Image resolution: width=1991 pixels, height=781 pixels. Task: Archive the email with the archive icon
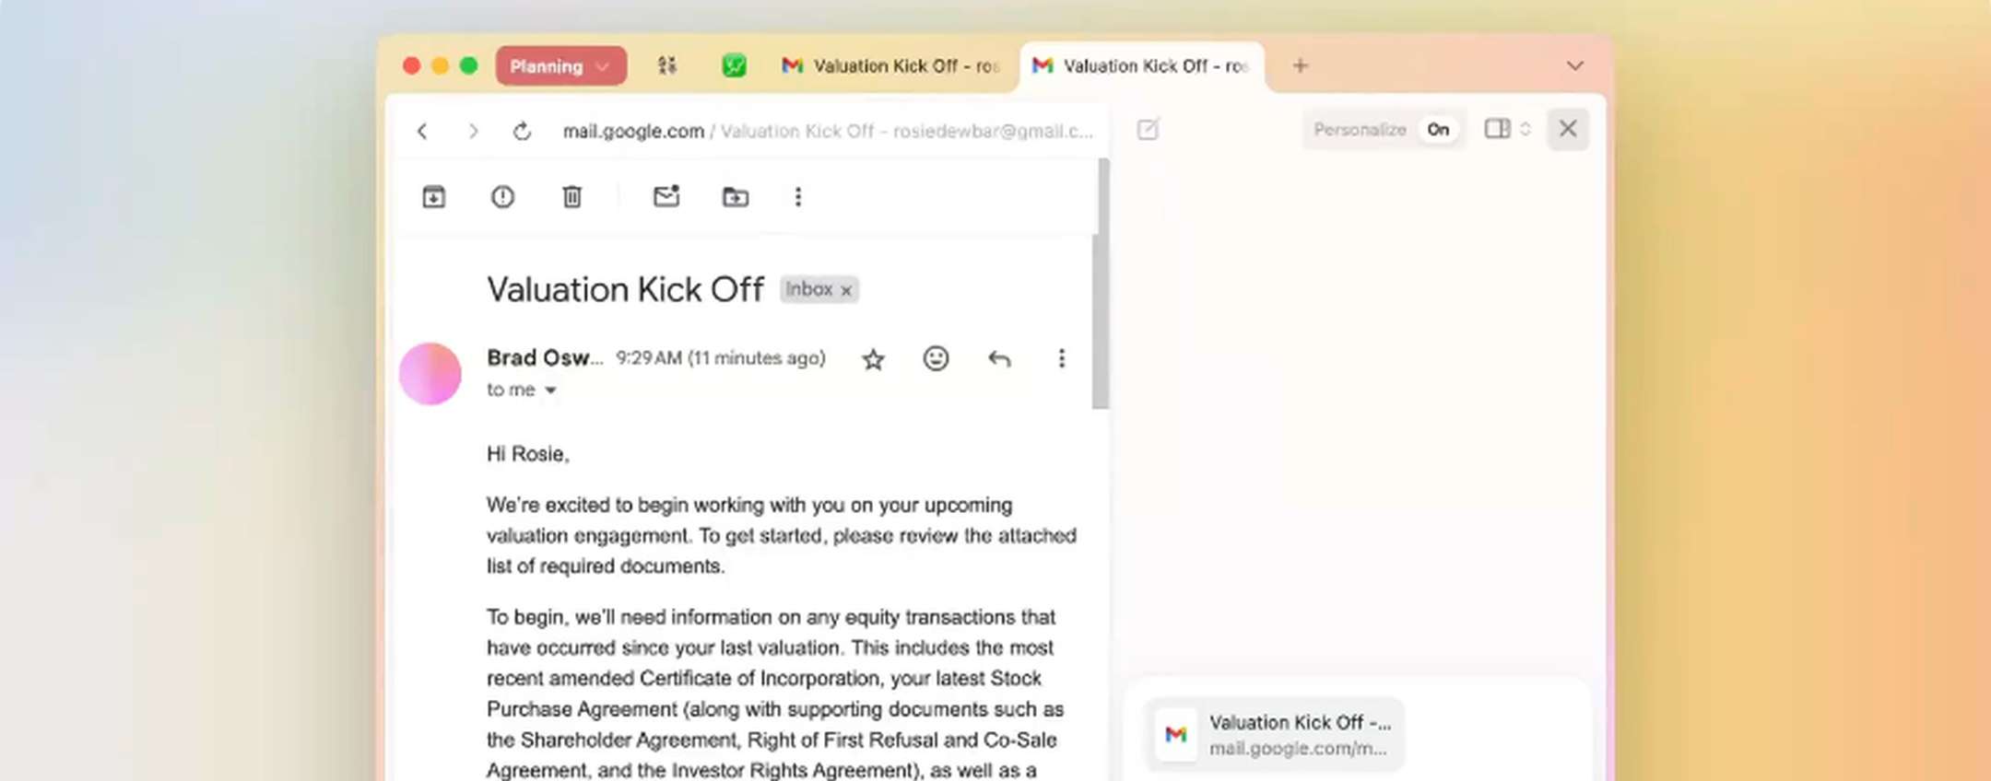pyautogui.click(x=433, y=196)
